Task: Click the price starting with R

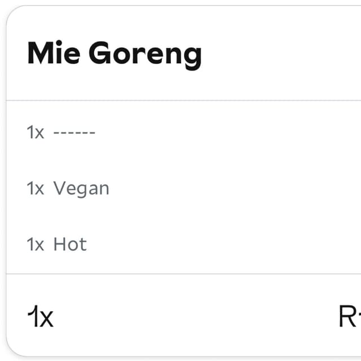Action: [349, 317]
